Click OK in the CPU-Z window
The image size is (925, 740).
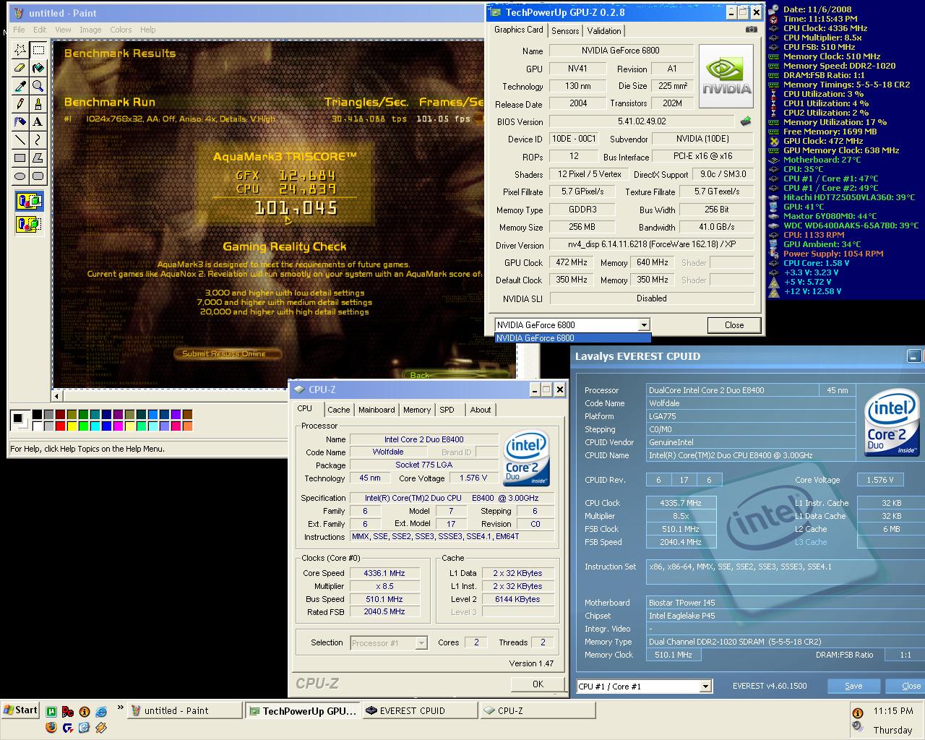click(538, 684)
